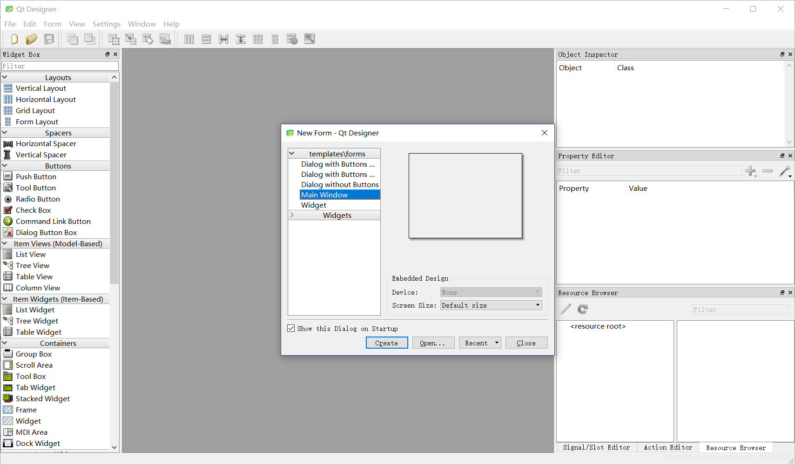Pick the Radio Button widget icon
This screenshot has width=795, height=465.
(x=8, y=199)
